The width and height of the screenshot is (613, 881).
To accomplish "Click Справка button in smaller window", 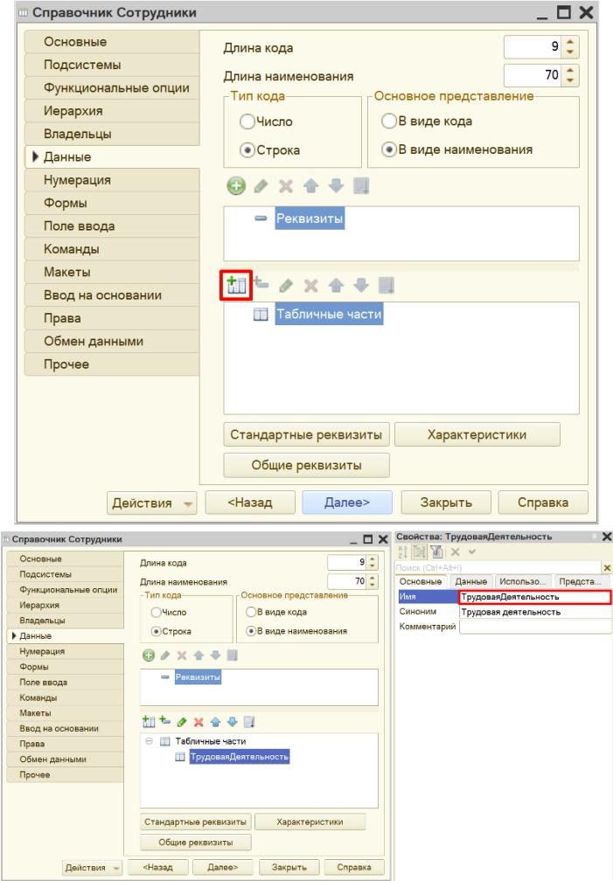I will tap(354, 868).
